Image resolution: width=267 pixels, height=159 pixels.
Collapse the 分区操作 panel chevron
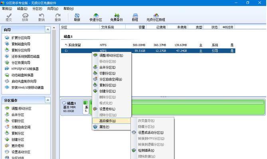(47, 100)
